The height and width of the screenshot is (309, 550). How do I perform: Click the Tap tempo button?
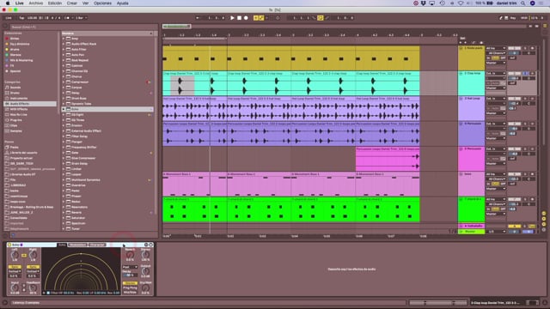21,18
